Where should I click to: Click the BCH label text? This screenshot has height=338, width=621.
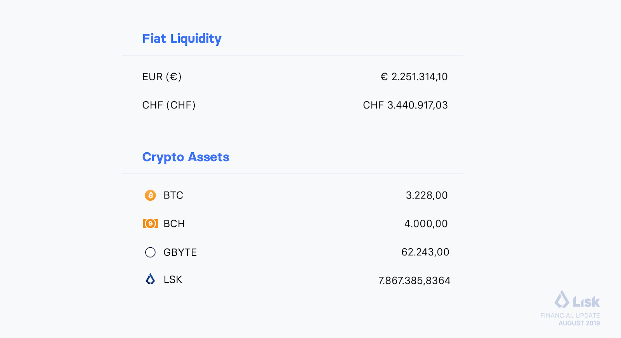174,224
